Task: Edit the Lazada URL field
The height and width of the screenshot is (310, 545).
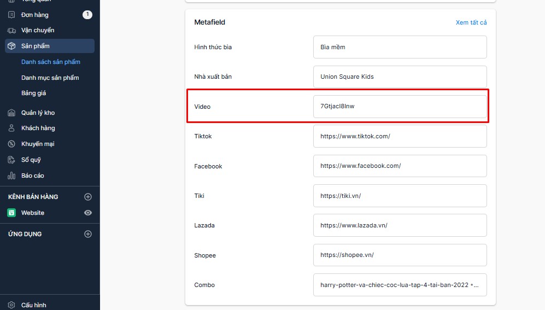Action: click(400, 225)
